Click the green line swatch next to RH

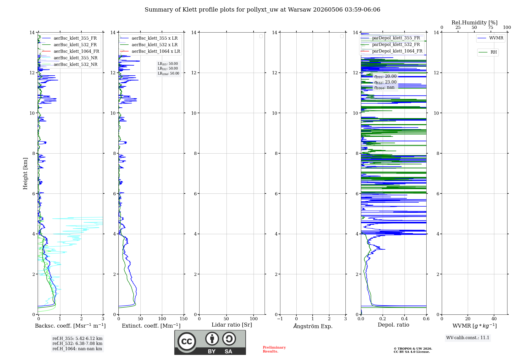[x=483, y=52]
